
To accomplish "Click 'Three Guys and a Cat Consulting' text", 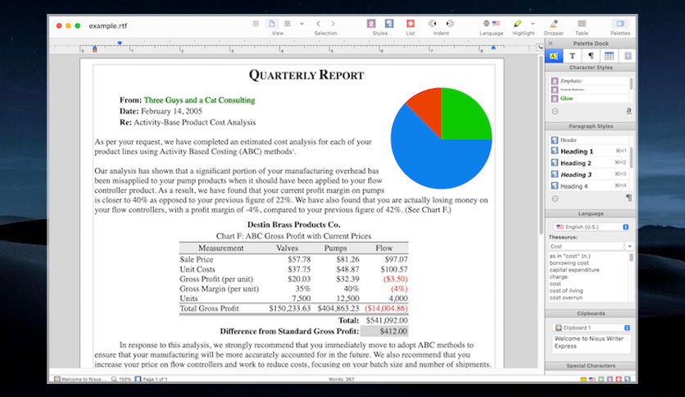I will (199, 100).
